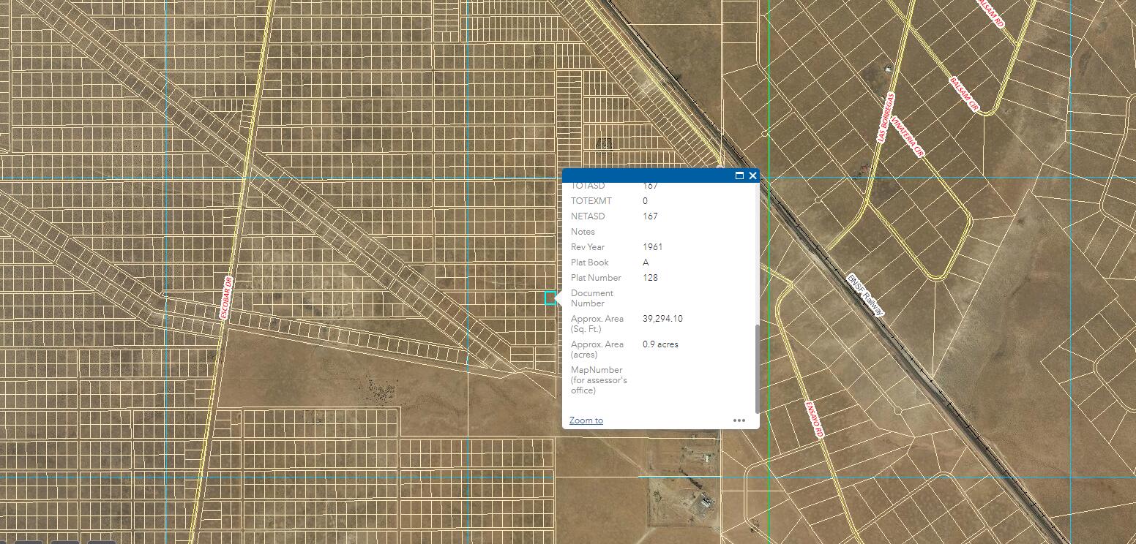Click the LAS BORREGAS road label

pos(886,117)
